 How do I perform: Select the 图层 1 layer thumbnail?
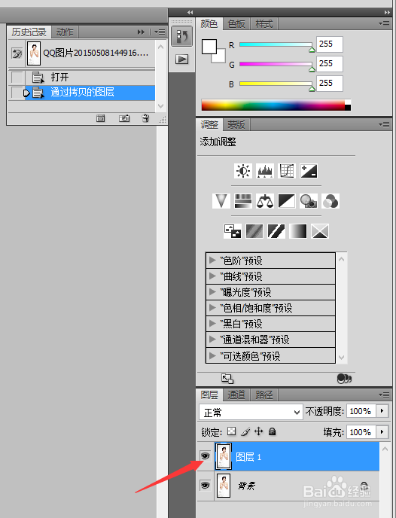click(x=224, y=456)
